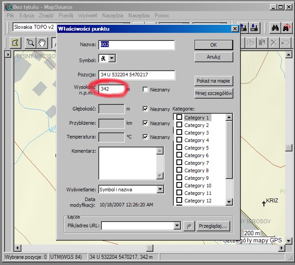
Task: Open the Plik/adres URL dropdown
Action: (x=177, y=226)
